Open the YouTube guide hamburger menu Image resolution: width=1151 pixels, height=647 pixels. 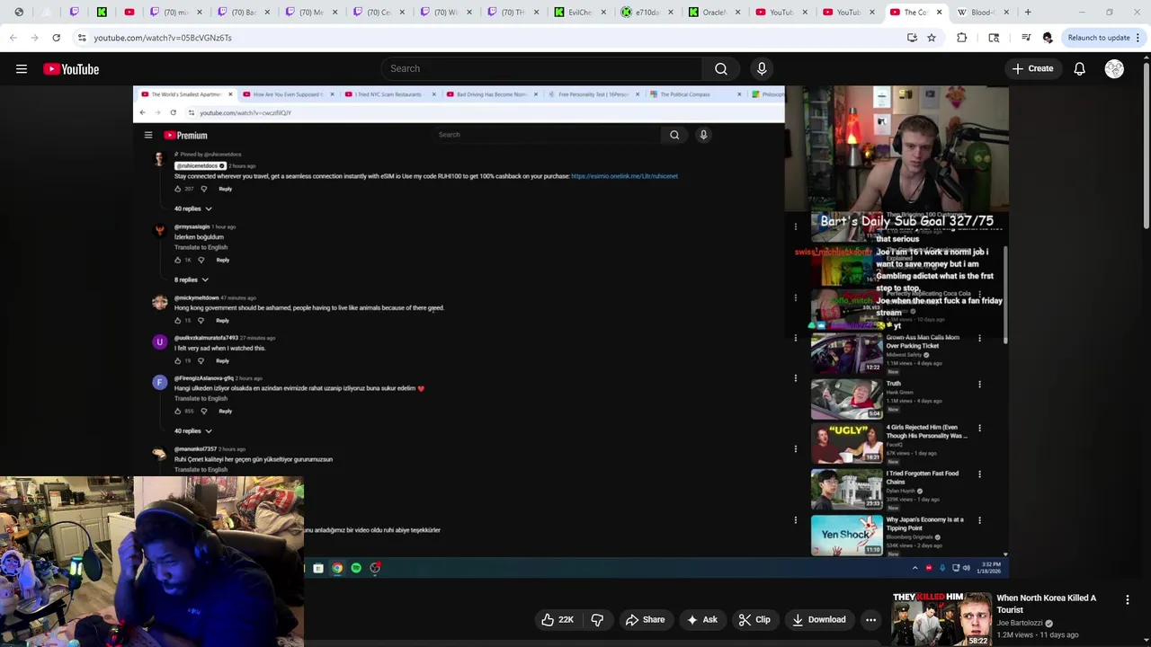pos(22,69)
